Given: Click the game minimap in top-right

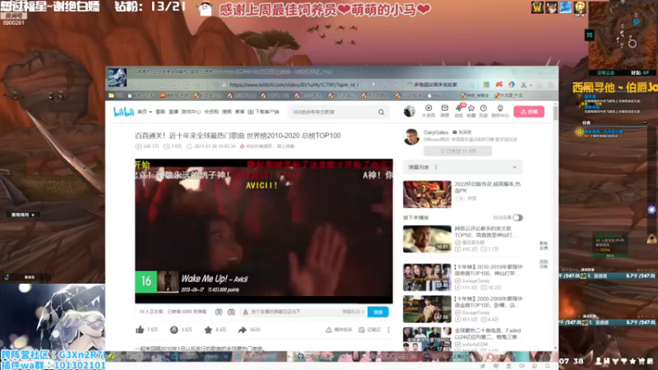Looking at the screenshot, I should tap(623, 38).
